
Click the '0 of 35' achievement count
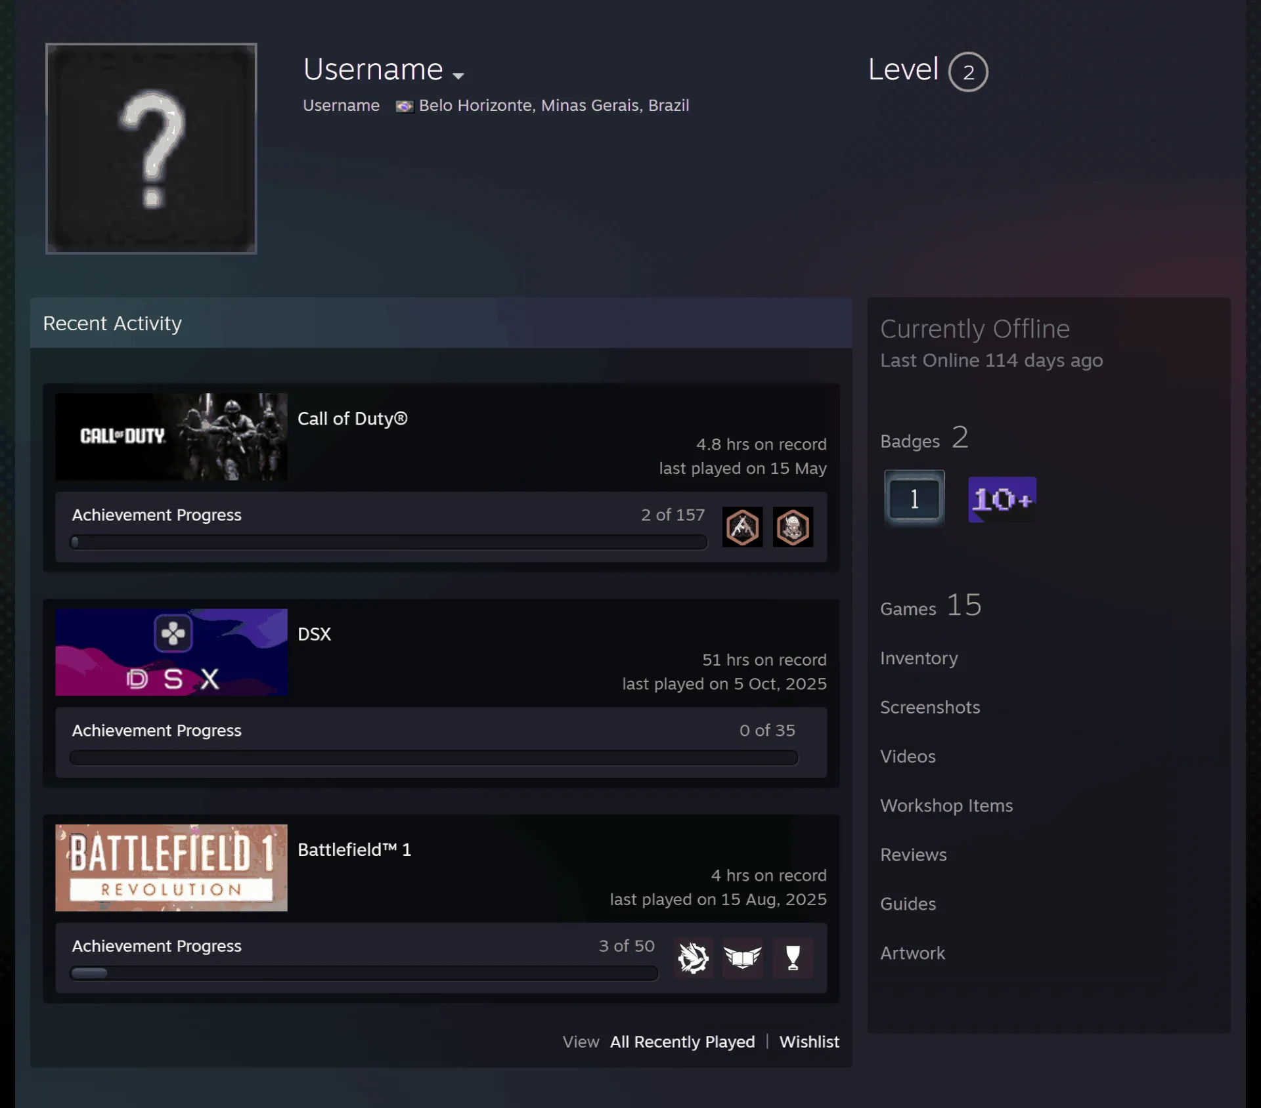[x=767, y=730]
